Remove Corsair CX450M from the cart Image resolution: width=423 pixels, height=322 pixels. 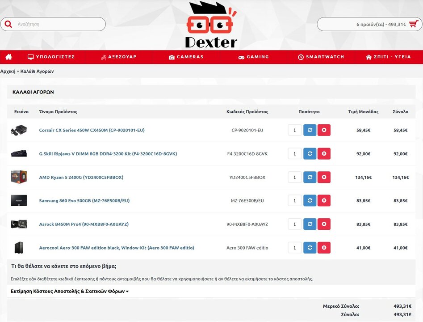pyautogui.click(x=324, y=130)
